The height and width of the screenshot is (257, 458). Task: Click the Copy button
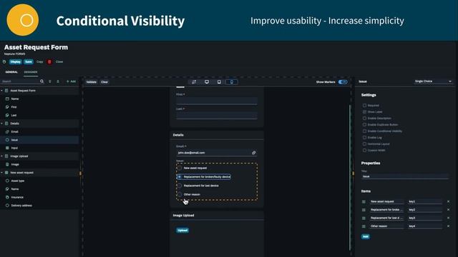40,62
